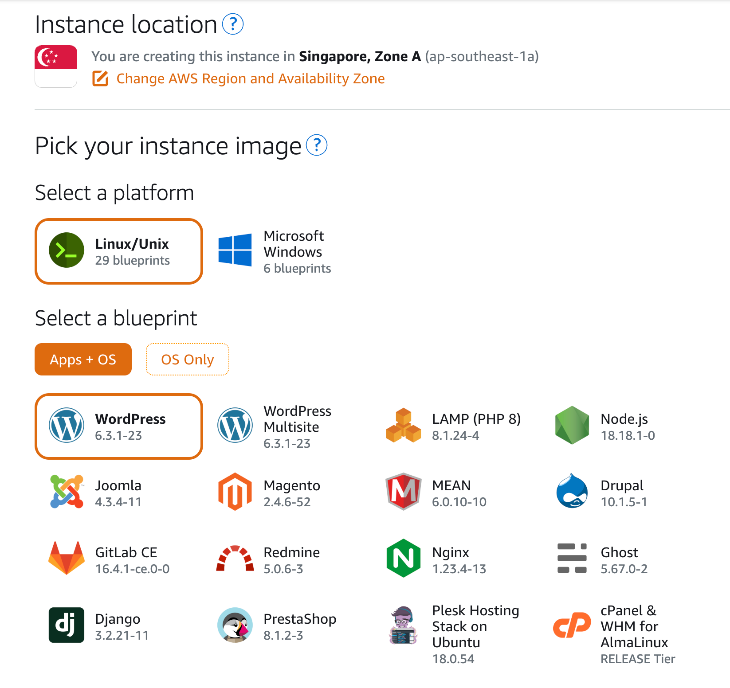Open the Instance location help icon
Viewport: 730px width, 688px height.
tap(233, 24)
